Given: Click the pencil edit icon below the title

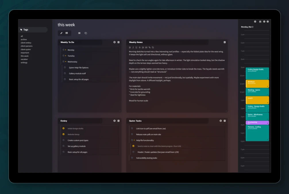Looking at the screenshot, I should [x=61, y=33].
